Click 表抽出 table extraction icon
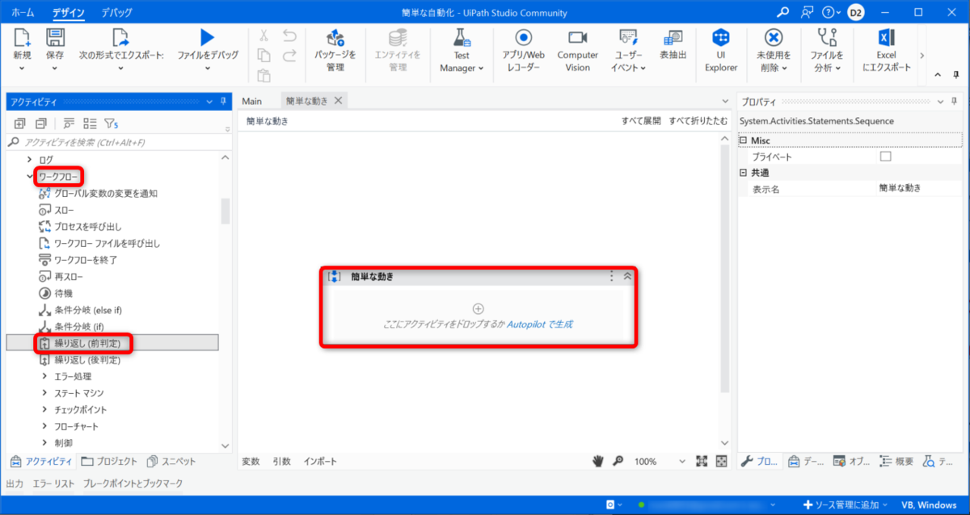 [x=673, y=37]
